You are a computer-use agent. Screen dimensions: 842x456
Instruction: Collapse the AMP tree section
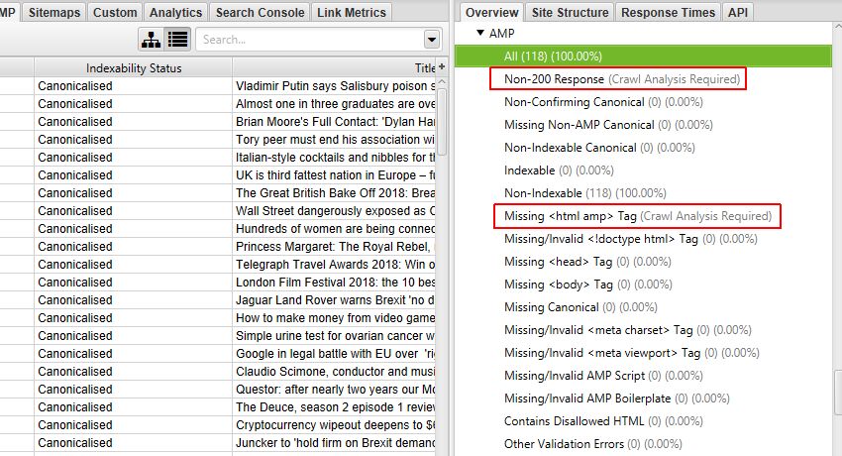480,33
